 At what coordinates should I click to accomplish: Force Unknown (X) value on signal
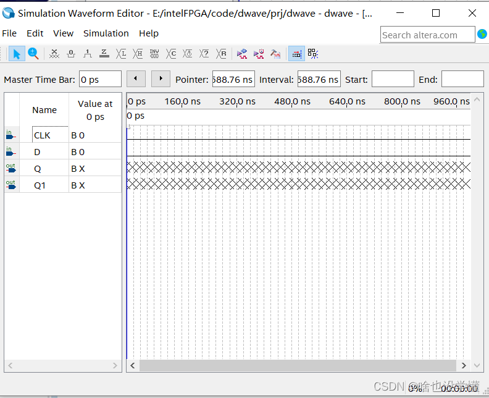click(x=54, y=54)
